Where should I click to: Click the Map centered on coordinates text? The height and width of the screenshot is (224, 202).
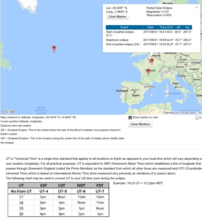[x=38, y=117]
